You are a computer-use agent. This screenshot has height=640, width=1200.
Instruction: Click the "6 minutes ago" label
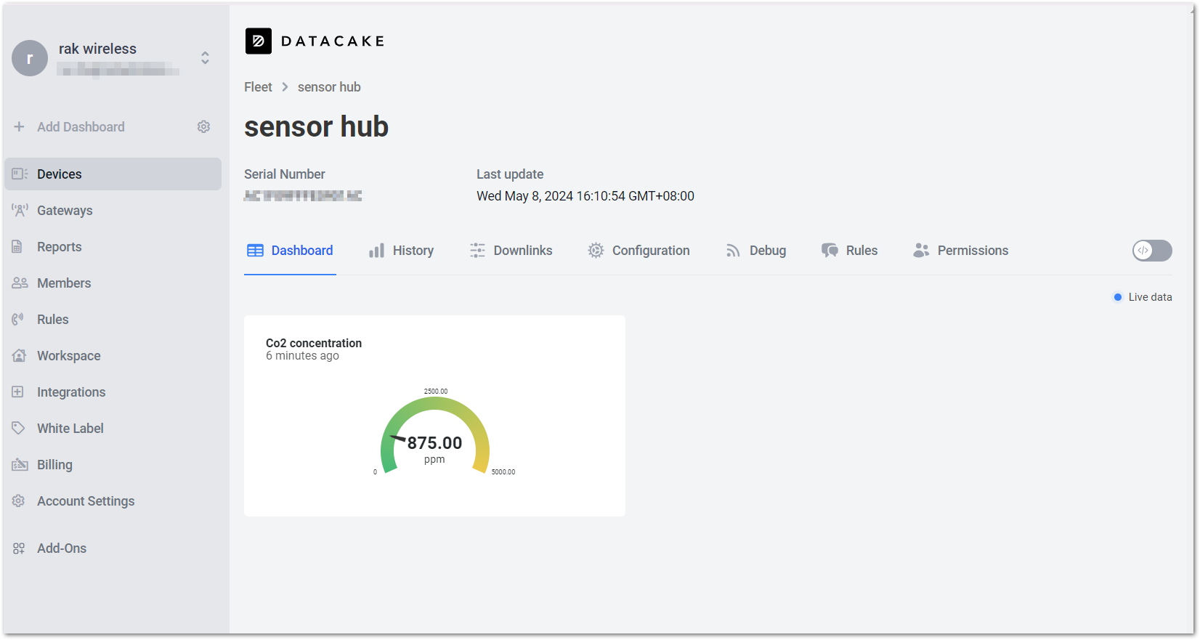click(x=302, y=356)
